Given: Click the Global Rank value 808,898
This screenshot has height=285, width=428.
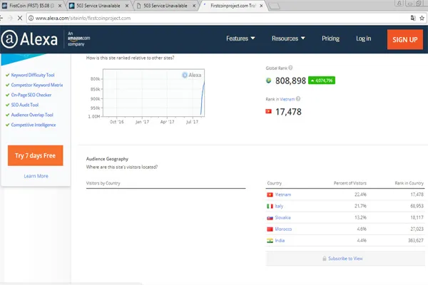Looking at the screenshot, I should pos(290,81).
